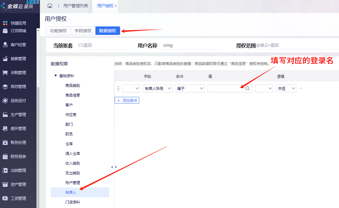
Task: Select 商品信息 in tree
Action: 73,95
